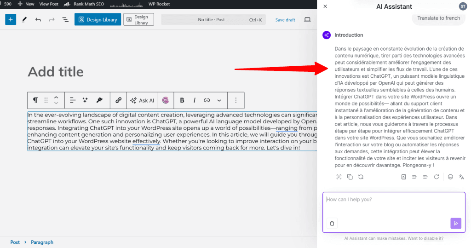The image size is (471, 248).
Task: Open the laptop preview view icon
Action: 307,19
